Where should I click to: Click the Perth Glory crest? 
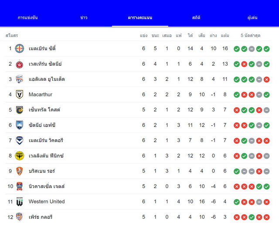[19, 217]
